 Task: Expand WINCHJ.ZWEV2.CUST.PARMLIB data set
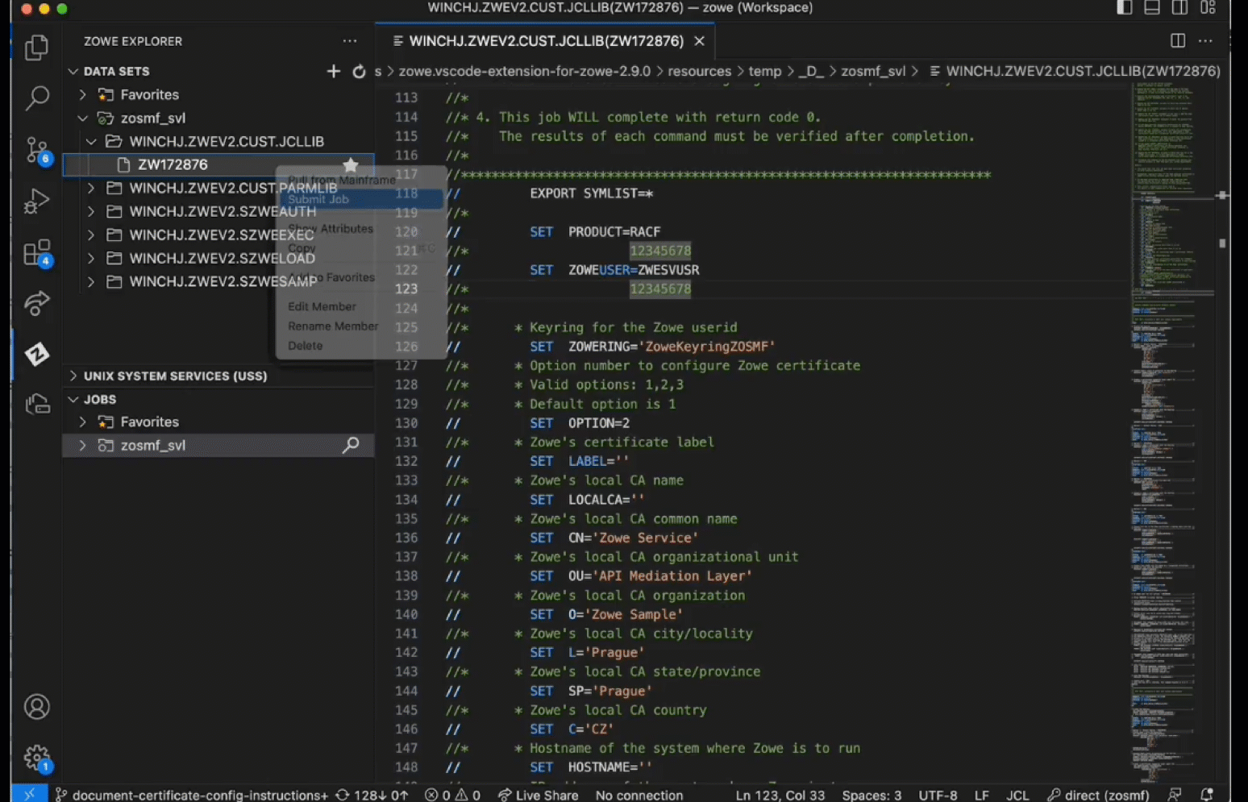pyautogui.click(x=91, y=188)
